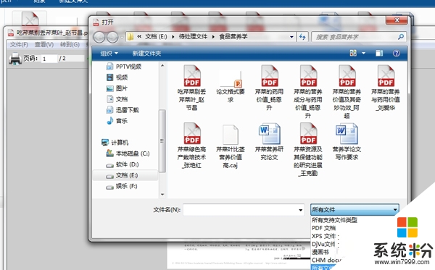
Task: Select PDF 芹菜绿色高产栽培技术_张艳红
Action: coord(191,145)
